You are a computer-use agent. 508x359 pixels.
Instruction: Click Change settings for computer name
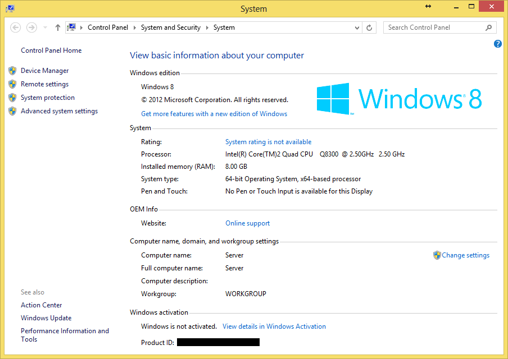tap(465, 255)
